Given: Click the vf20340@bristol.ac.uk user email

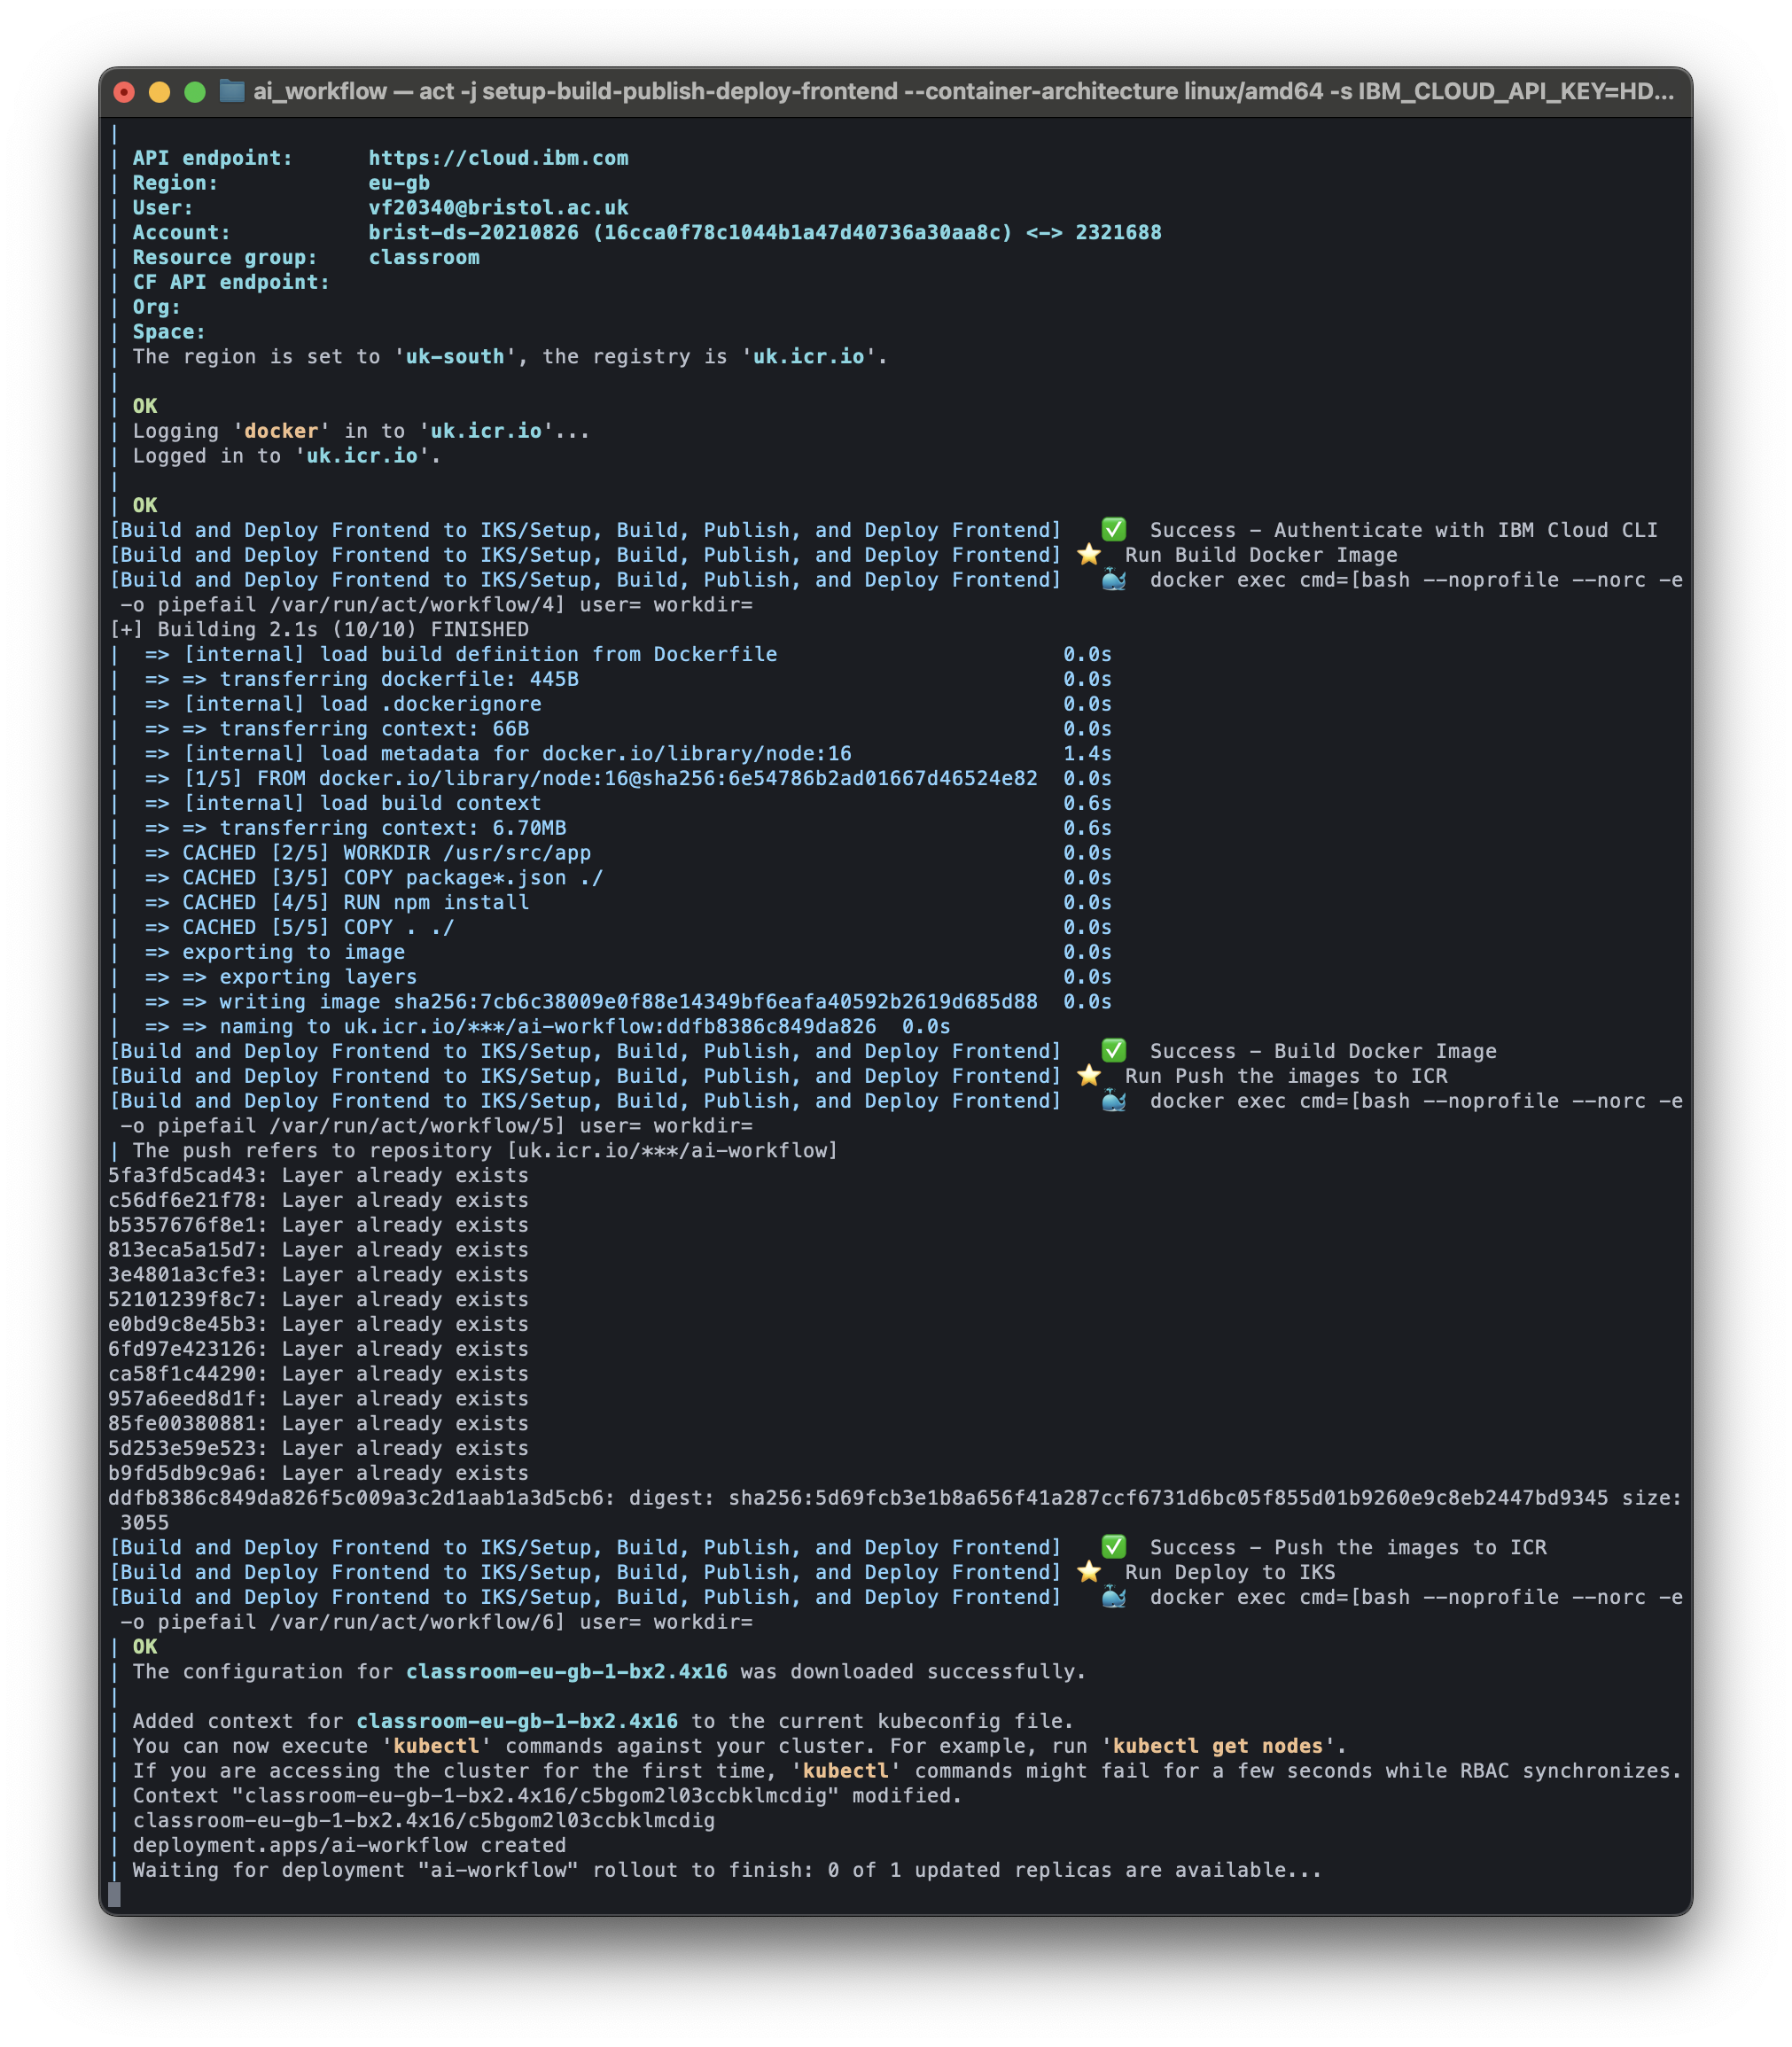Looking at the screenshot, I should 497,207.
